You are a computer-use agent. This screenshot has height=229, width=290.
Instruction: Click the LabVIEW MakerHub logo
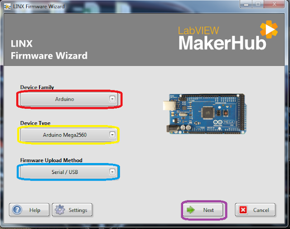click(x=228, y=35)
